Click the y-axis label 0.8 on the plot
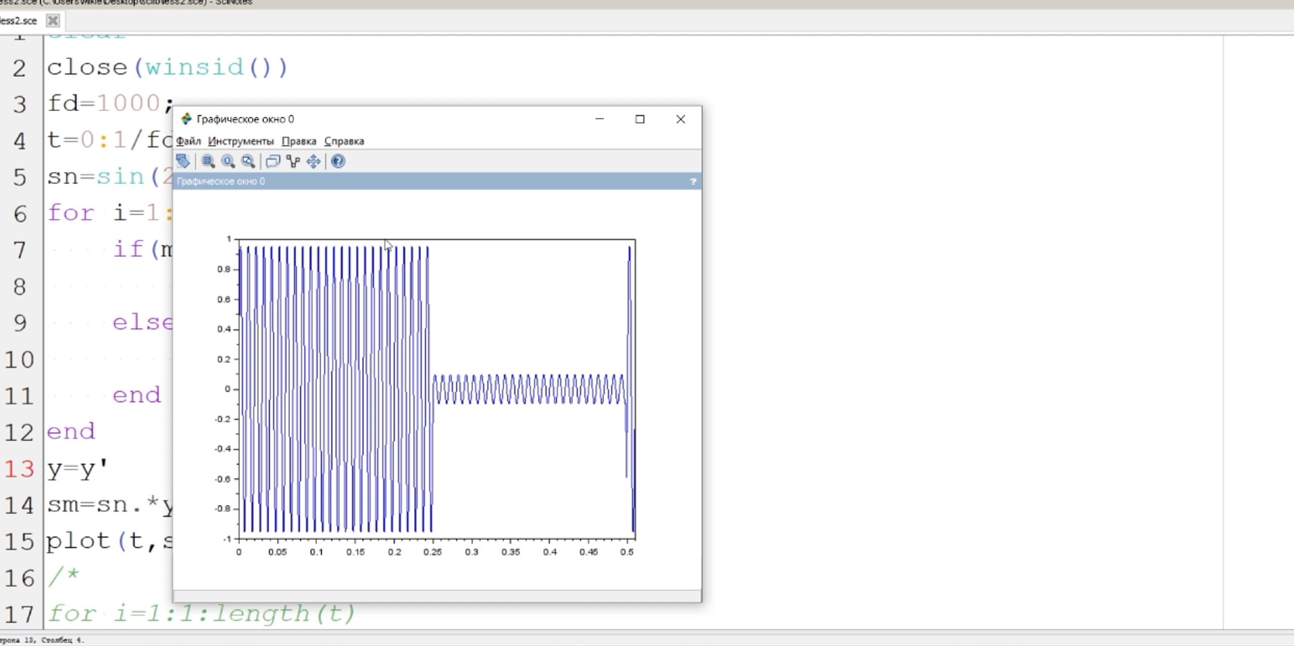The width and height of the screenshot is (1294, 646). (x=223, y=269)
